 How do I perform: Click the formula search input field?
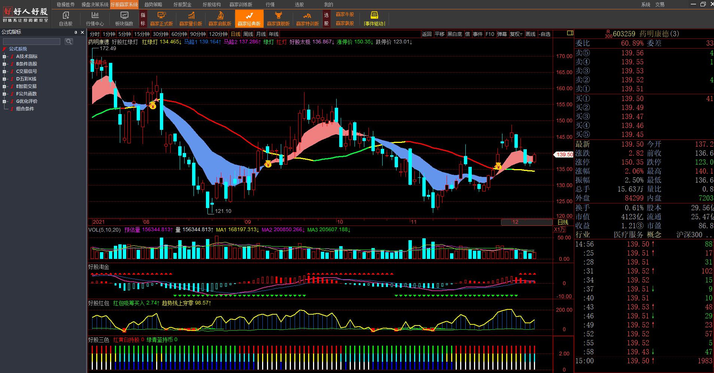pyautogui.click(x=32, y=41)
